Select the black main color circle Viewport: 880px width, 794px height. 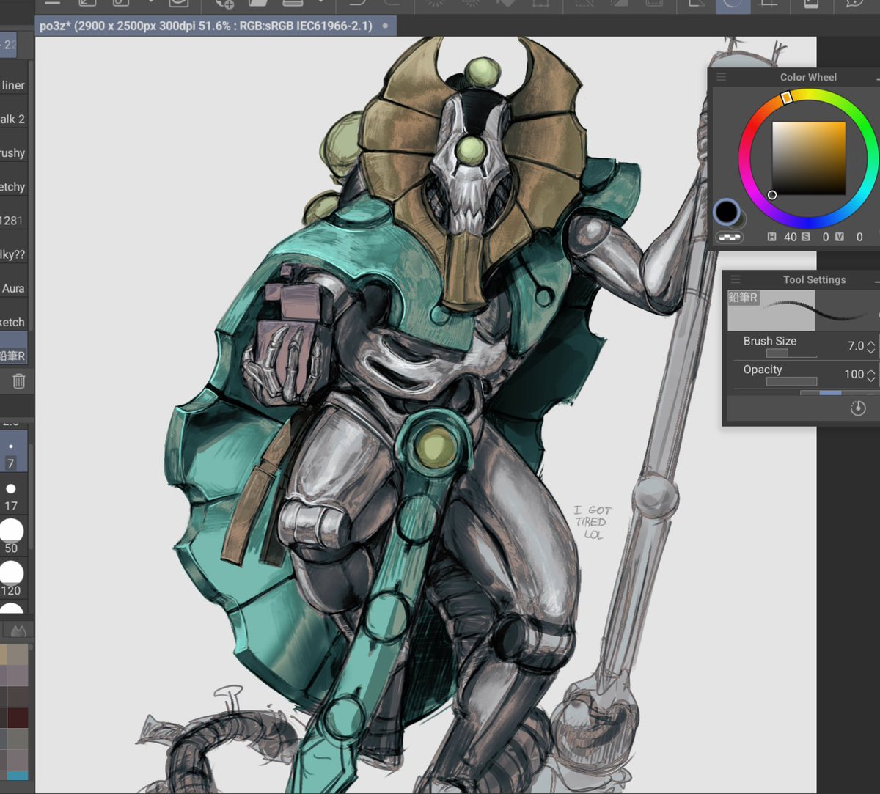(x=727, y=212)
